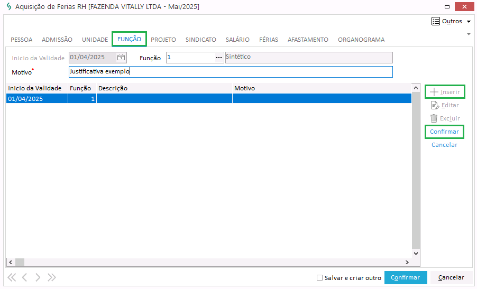Select the 01/04/2025 table row cell
This screenshot has width=477, height=289.
(x=37, y=98)
